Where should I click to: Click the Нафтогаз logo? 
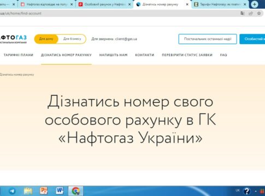(13, 39)
